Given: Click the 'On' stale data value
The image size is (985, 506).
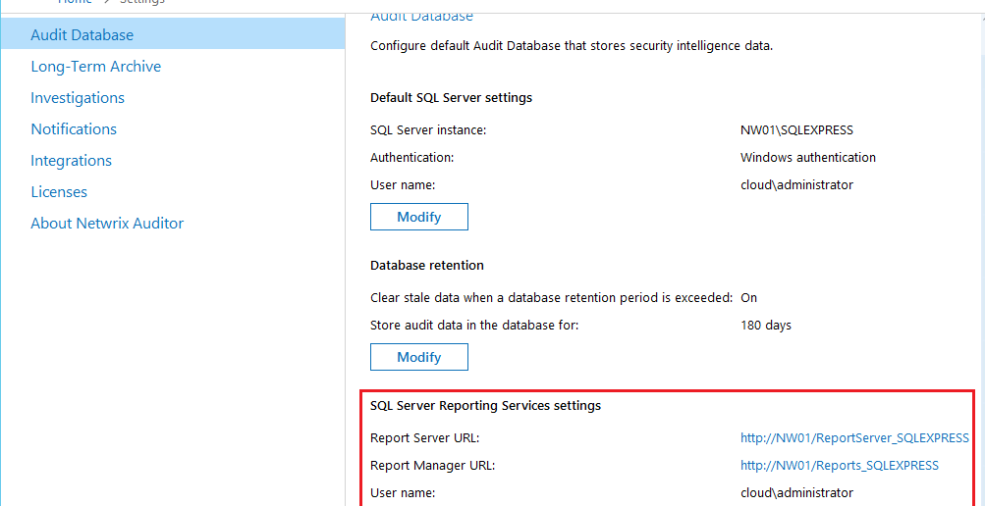Looking at the screenshot, I should [748, 298].
